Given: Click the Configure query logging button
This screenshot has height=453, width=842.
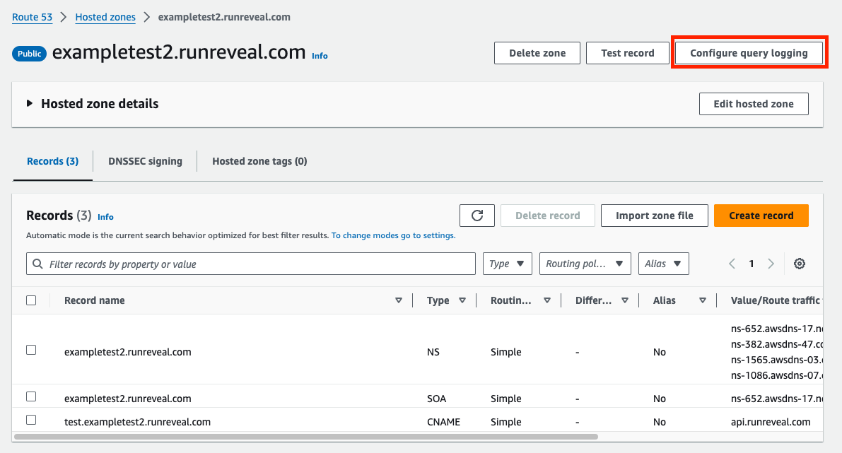Looking at the screenshot, I should 749,53.
